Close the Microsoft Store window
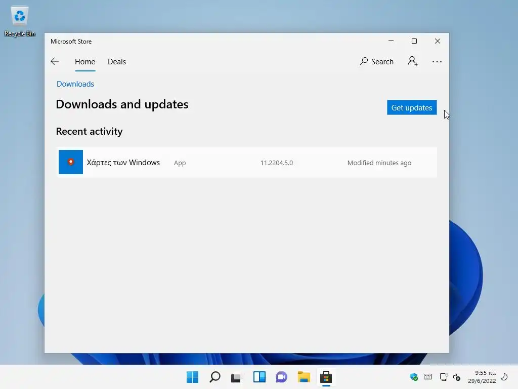 [438, 41]
